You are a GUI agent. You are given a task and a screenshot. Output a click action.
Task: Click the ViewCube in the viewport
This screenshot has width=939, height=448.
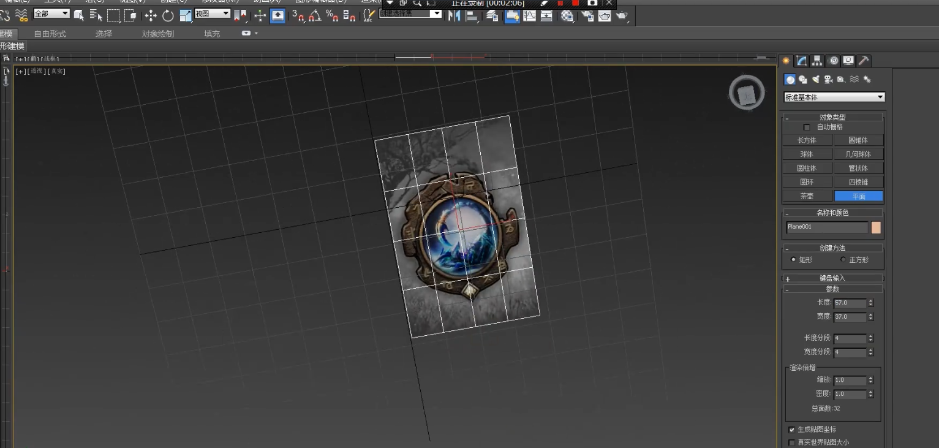click(x=747, y=94)
